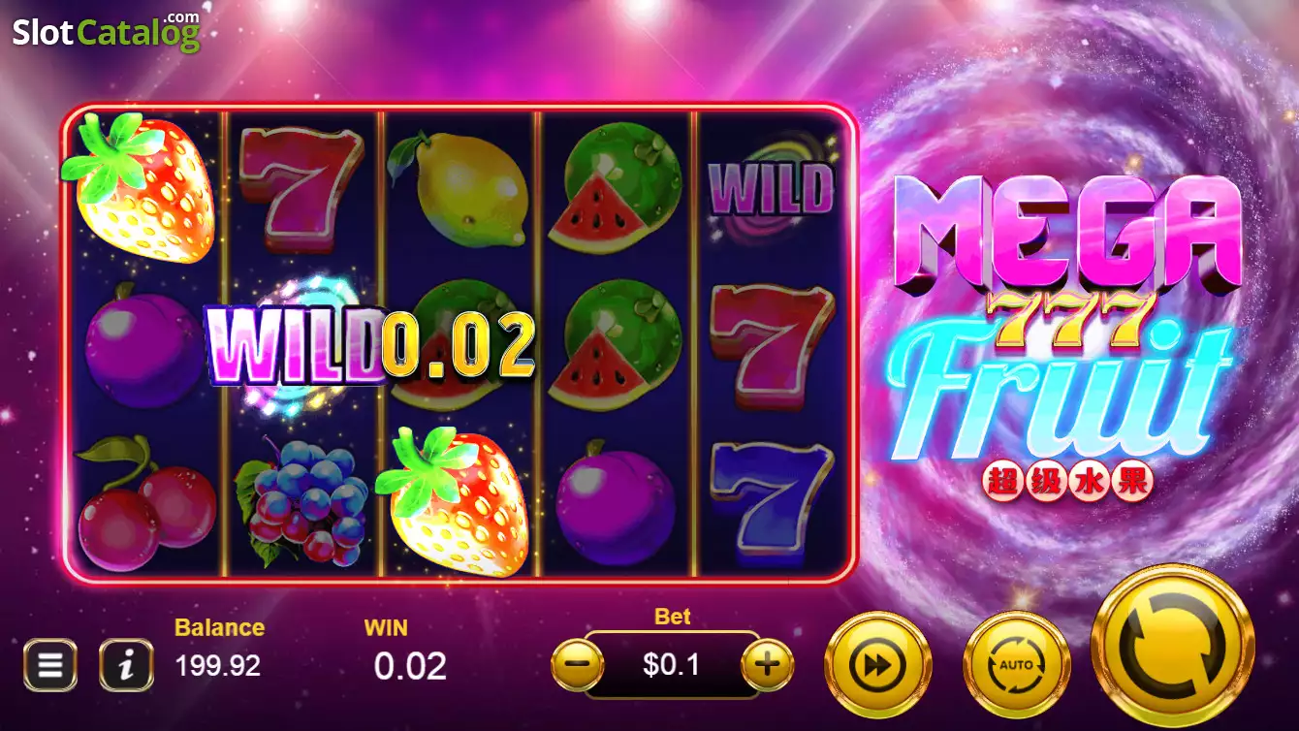Click the WIN amount 0.02 display
1299x731 pixels.
410,666
